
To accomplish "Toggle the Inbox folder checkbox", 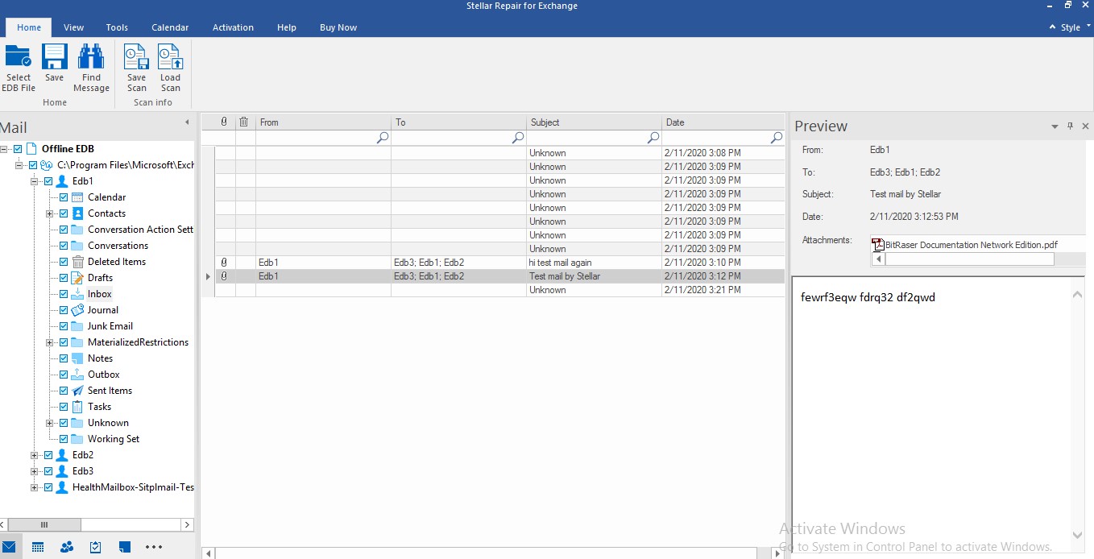I will tap(64, 294).
